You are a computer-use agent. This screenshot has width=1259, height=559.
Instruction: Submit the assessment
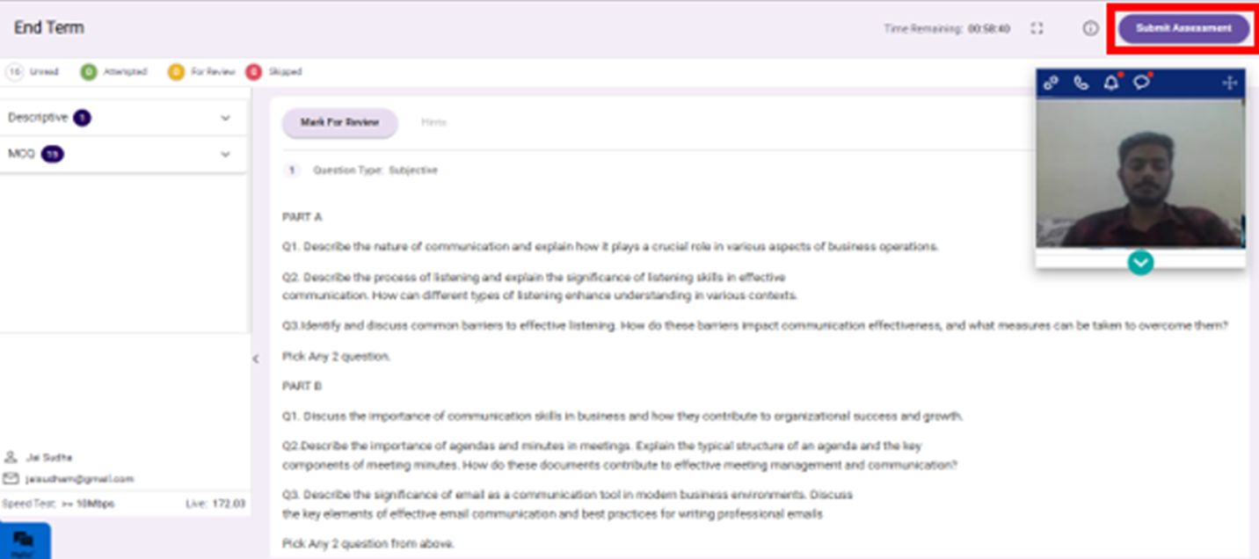point(1183,28)
